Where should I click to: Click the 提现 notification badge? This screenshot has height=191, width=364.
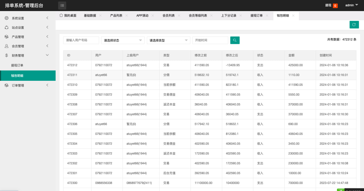click(x=335, y=6)
